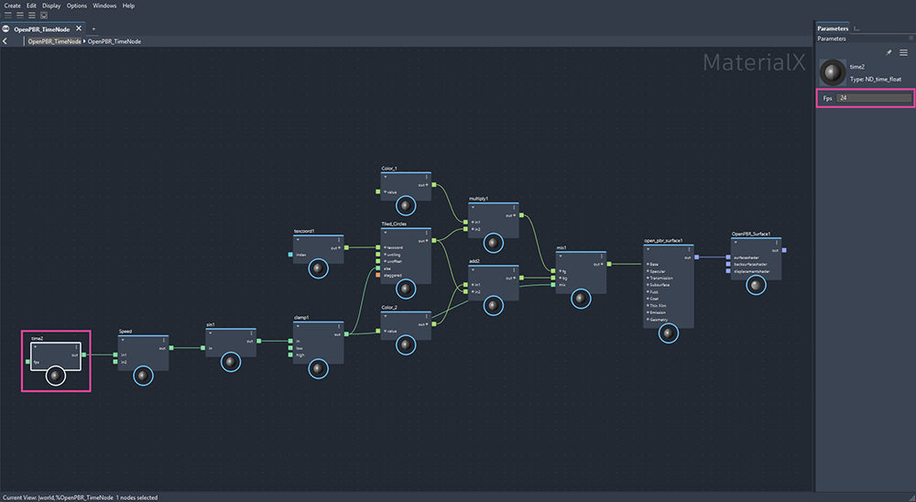Click the first OpenPBR_TimeNode breadcrumb
The width and height of the screenshot is (916, 502).
tap(54, 41)
